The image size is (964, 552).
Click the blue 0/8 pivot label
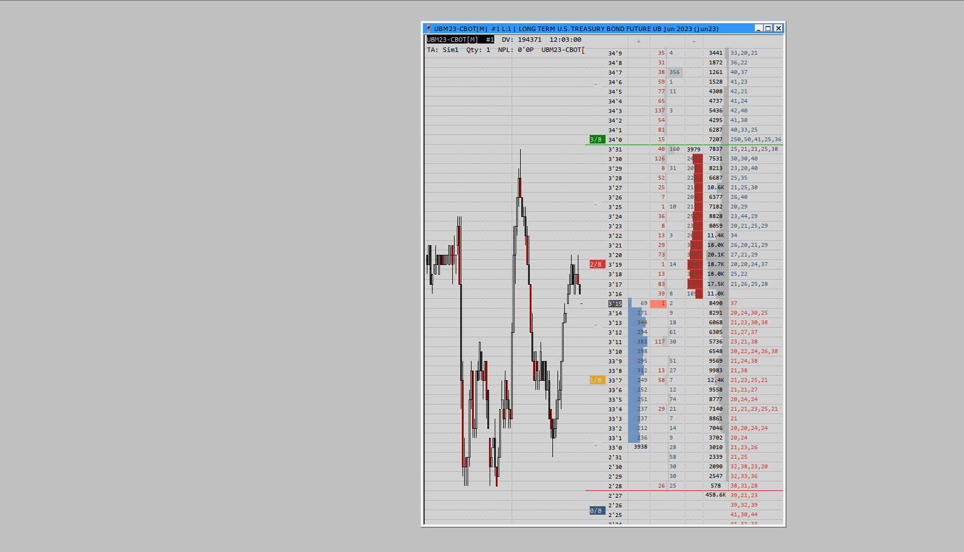tap(597, 511)
